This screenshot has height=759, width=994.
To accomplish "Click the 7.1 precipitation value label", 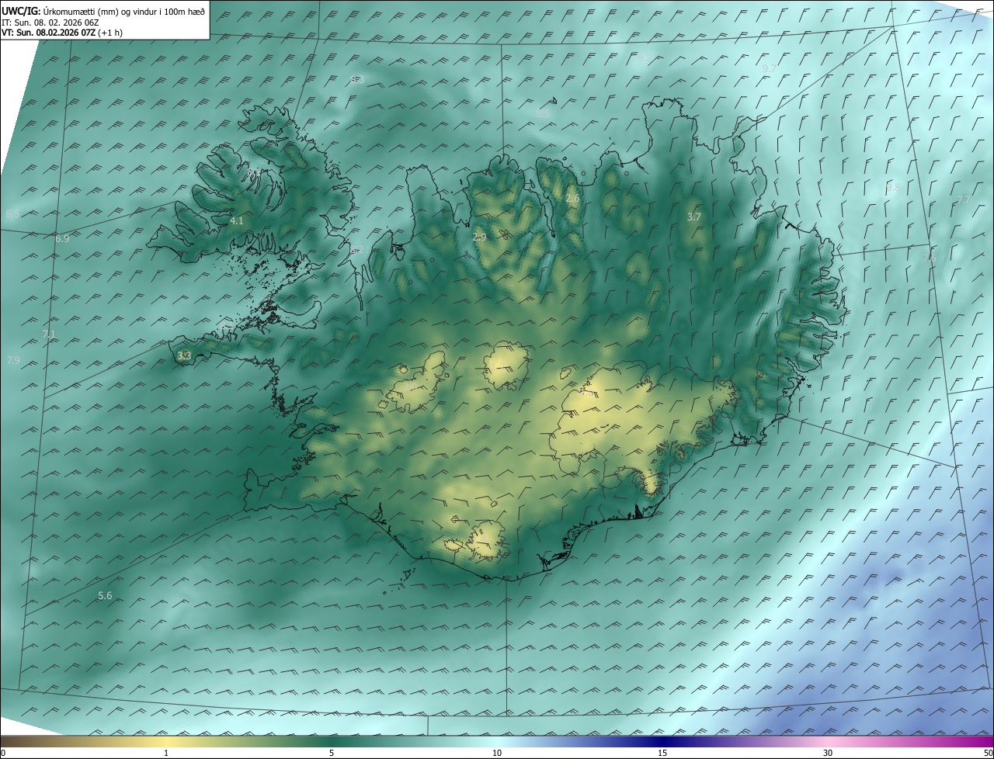I will click(x=49, y=334).
